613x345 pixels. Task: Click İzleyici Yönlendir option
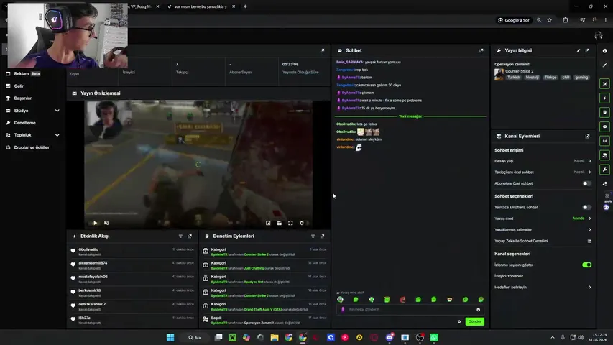pos(509,276)
